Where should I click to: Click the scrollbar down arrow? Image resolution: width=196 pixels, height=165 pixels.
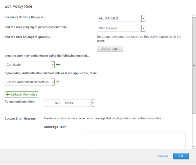(194, 147)
